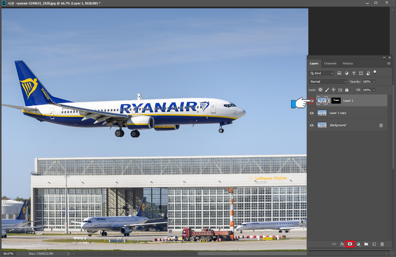Collapse the Layers panel to icons
This screenshot has width=396, height=257.
point(385,57)
